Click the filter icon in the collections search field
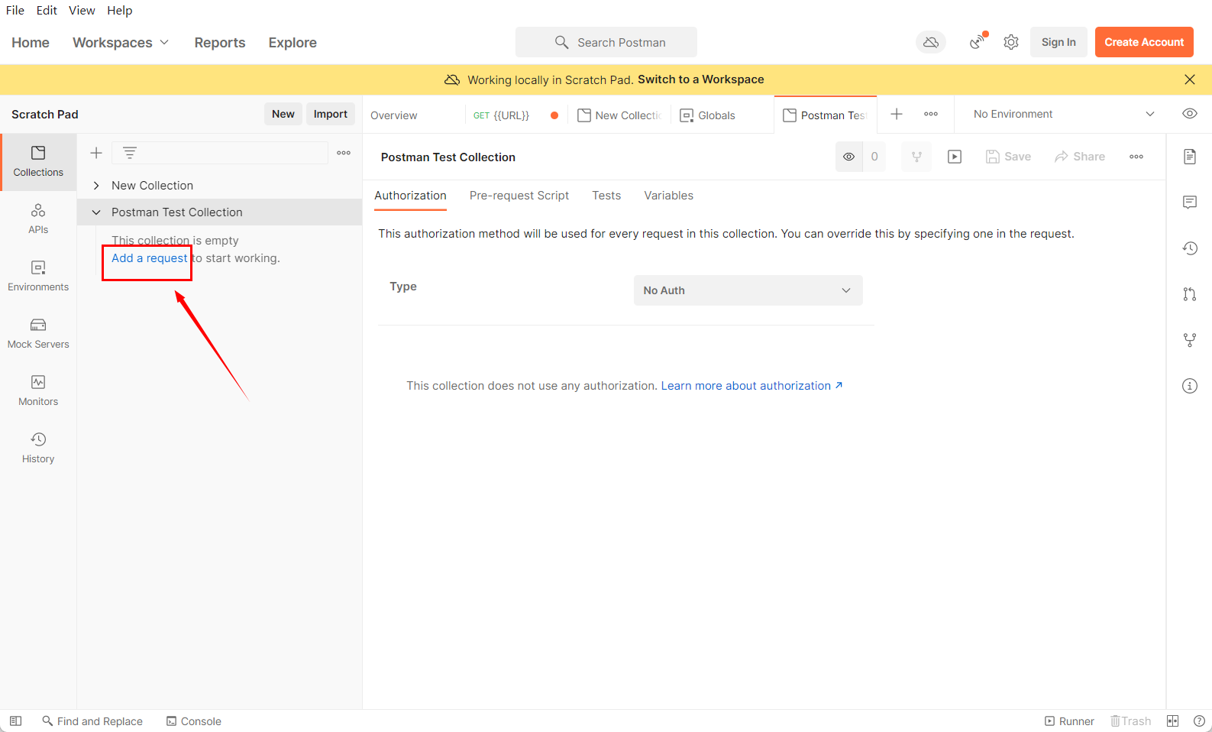 130,153
